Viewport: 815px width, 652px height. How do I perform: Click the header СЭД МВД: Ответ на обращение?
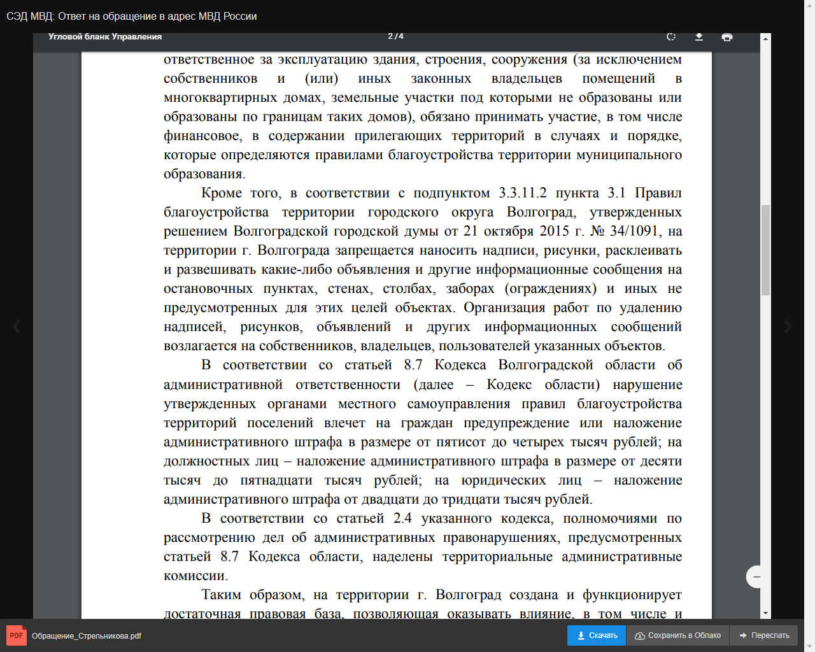point(132,16)
